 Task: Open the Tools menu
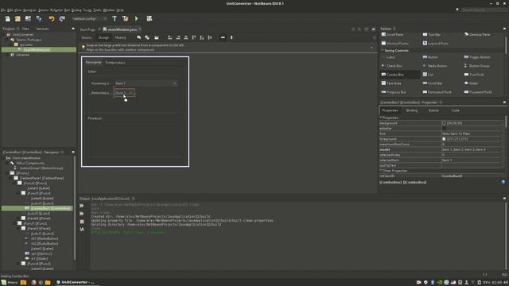(97, 10)
